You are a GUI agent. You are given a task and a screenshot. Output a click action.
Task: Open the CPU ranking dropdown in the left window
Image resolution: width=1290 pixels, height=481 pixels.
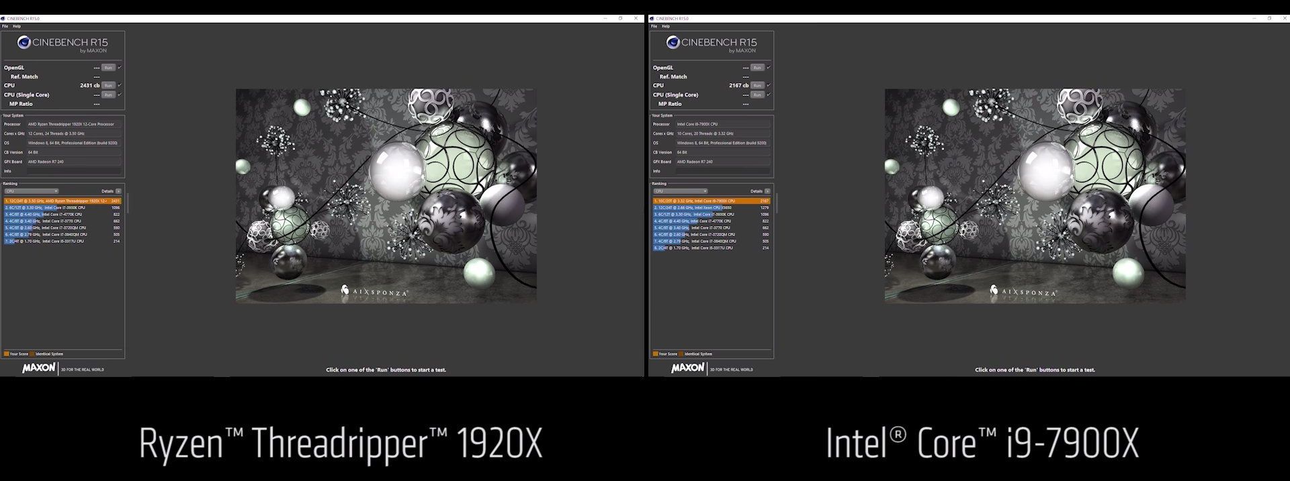32,191
